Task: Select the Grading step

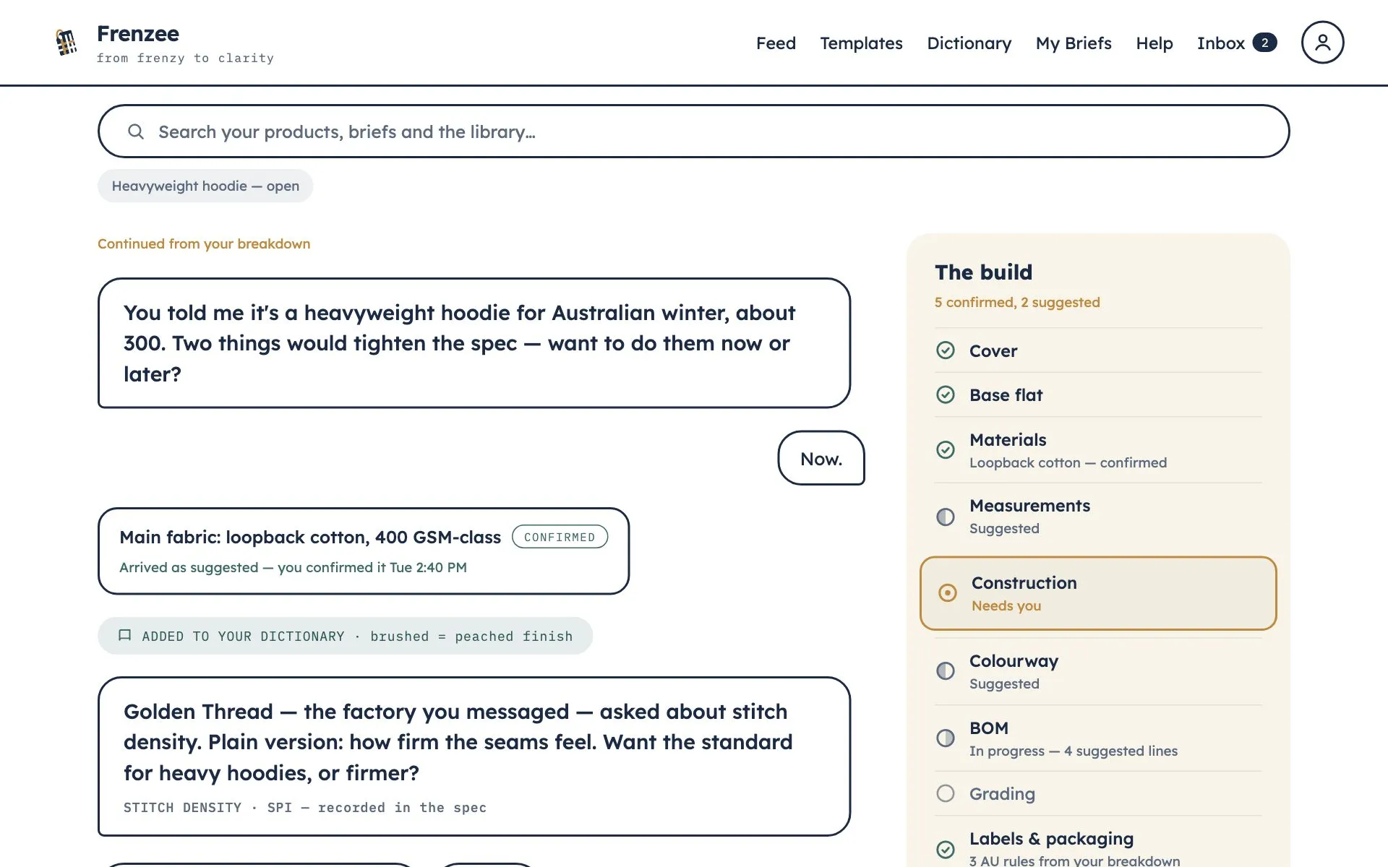Action: click(x=1098, y=793)
